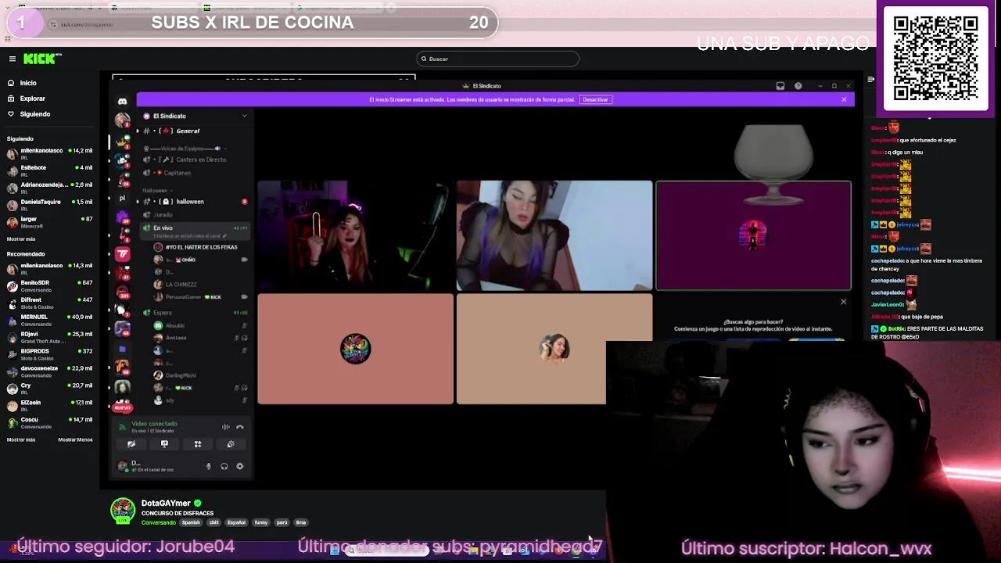Screen dimensions: 1001x563
Task: Open Adrianozendeja channel in sidebar
Action: tap(50, 188)
